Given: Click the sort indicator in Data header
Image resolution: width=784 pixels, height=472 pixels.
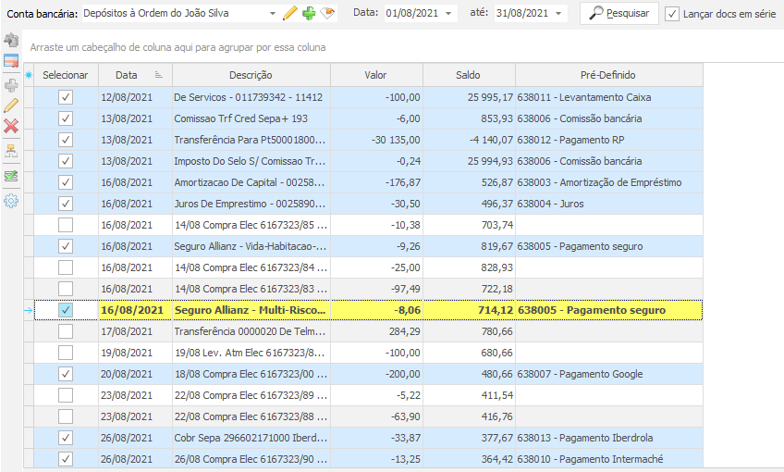Looking at the screenshot, I should 158,75.
